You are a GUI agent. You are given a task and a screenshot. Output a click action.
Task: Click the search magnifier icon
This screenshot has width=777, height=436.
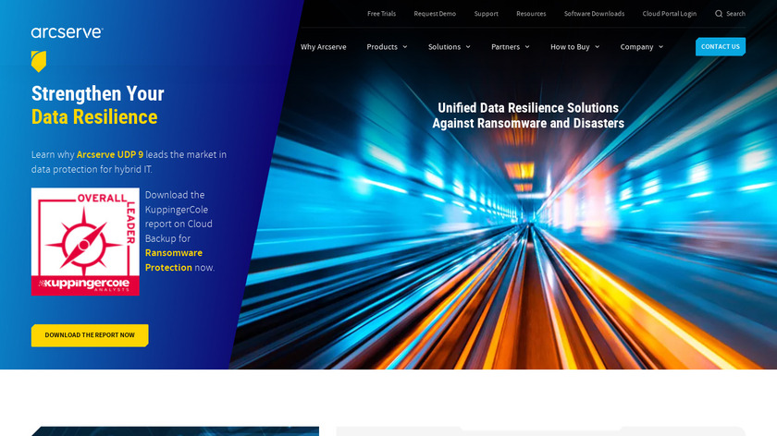point(719,14)
